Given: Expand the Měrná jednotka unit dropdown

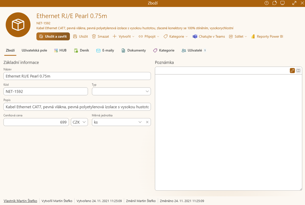Looking at the screenshot, I should coord(140,122).
